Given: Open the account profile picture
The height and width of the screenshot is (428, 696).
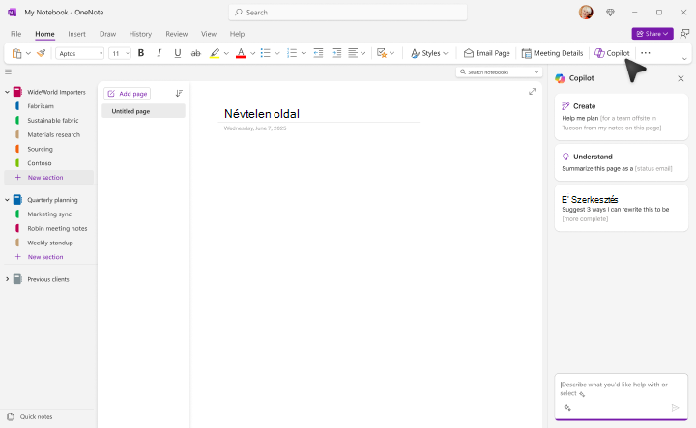Looking at the screenshot, I should click(x=586, y=12).
